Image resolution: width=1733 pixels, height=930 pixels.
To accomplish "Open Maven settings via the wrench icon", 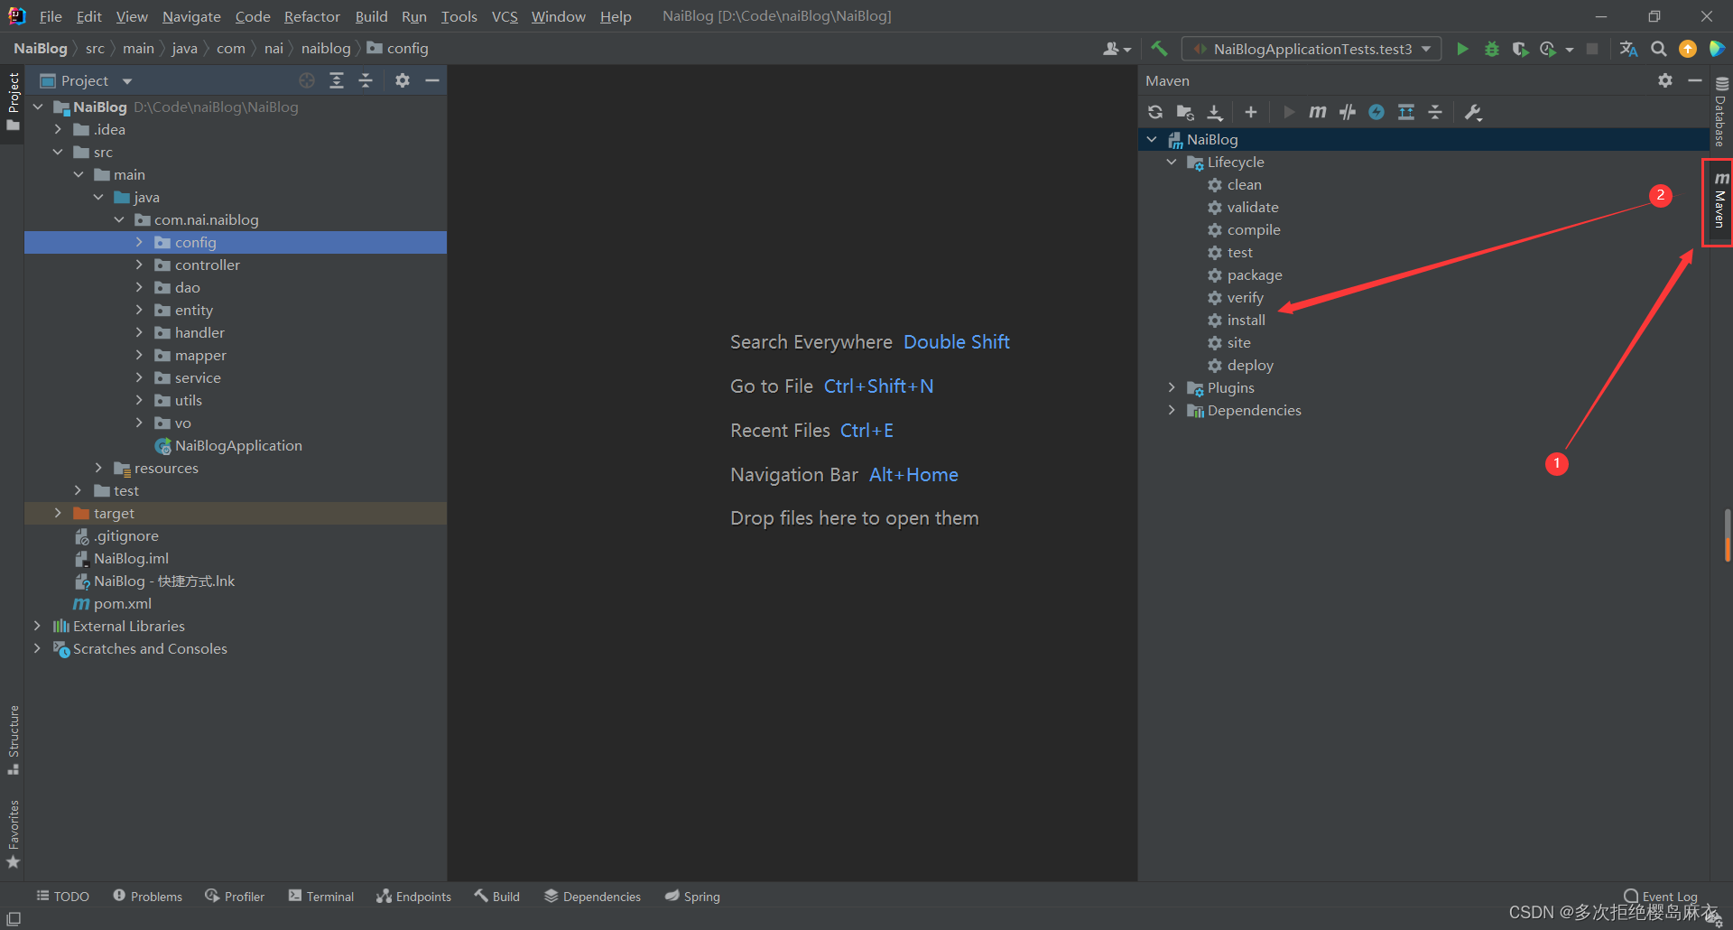I will pos(1473,112).
